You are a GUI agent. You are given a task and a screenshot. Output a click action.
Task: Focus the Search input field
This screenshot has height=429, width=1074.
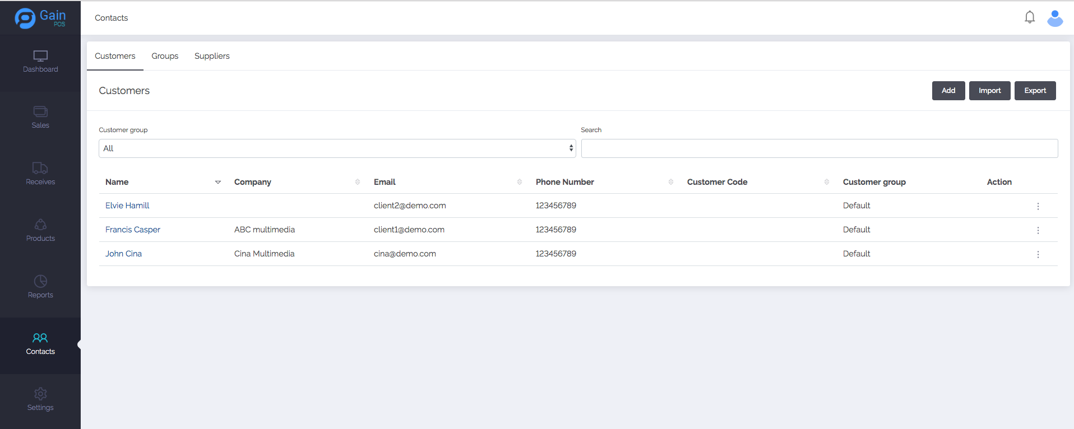pyautogui.click(x=819, y=148)
